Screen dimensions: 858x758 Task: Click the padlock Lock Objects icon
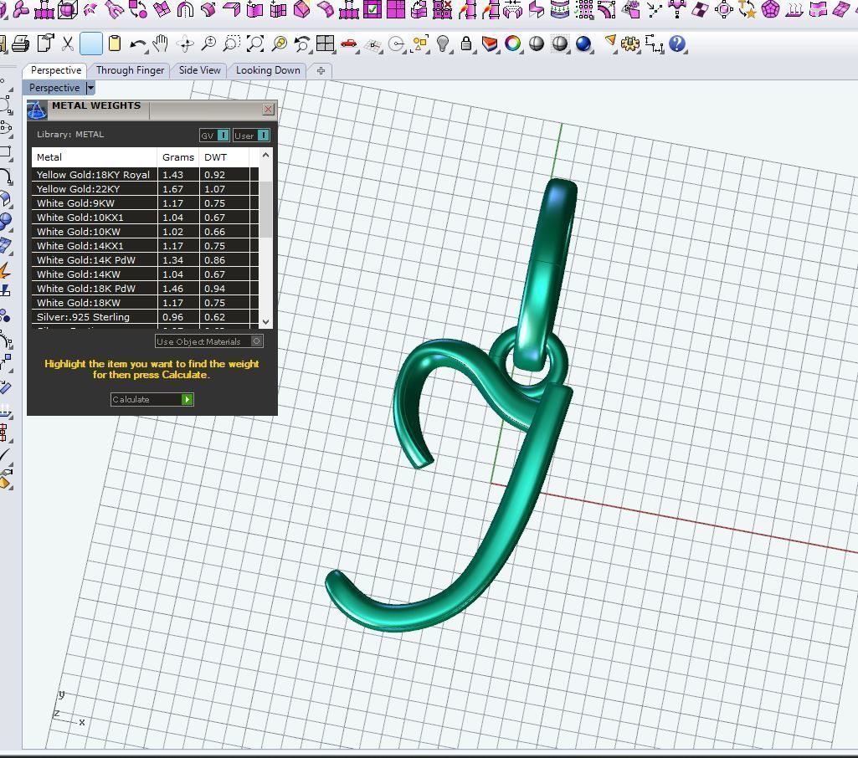[x=466, y=44]
